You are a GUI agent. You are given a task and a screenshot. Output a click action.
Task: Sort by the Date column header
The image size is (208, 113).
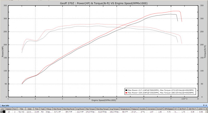[x=30, y=109]
